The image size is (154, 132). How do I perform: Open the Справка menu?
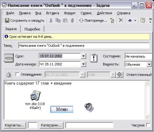pyautogui.click(x=123, y=13)
